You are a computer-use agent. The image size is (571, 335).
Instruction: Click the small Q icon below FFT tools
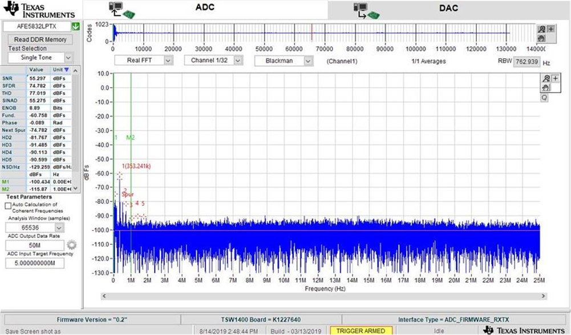click(545, 98)
